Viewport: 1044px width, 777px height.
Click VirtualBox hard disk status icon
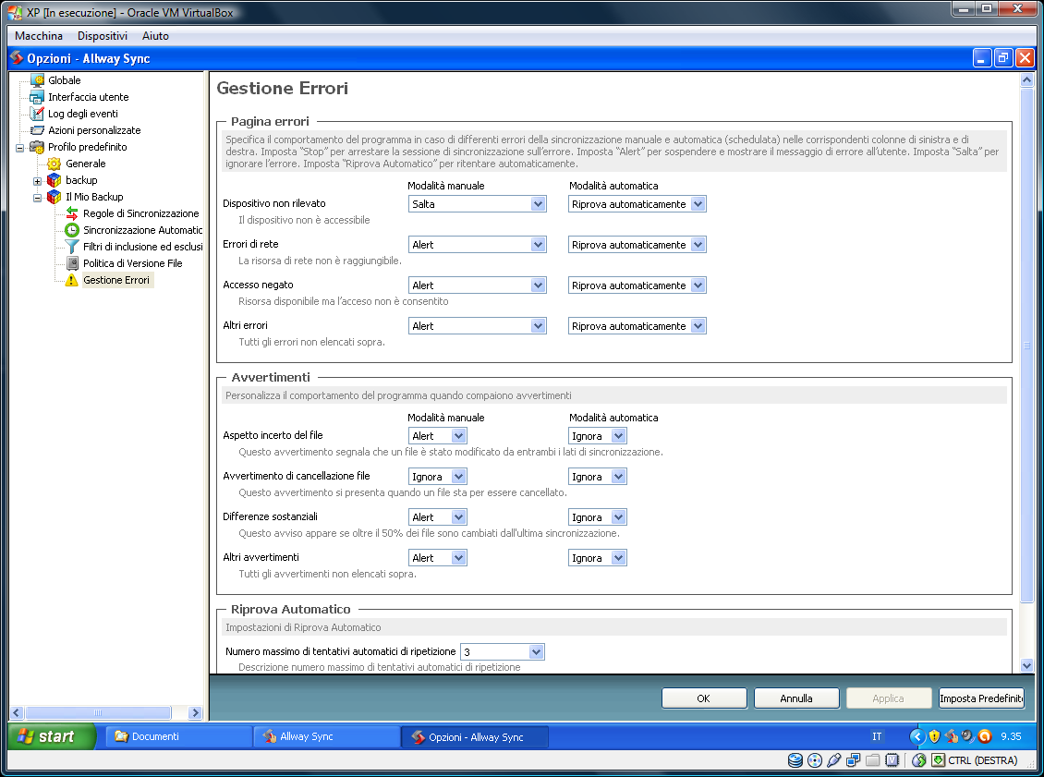(795, 760)
